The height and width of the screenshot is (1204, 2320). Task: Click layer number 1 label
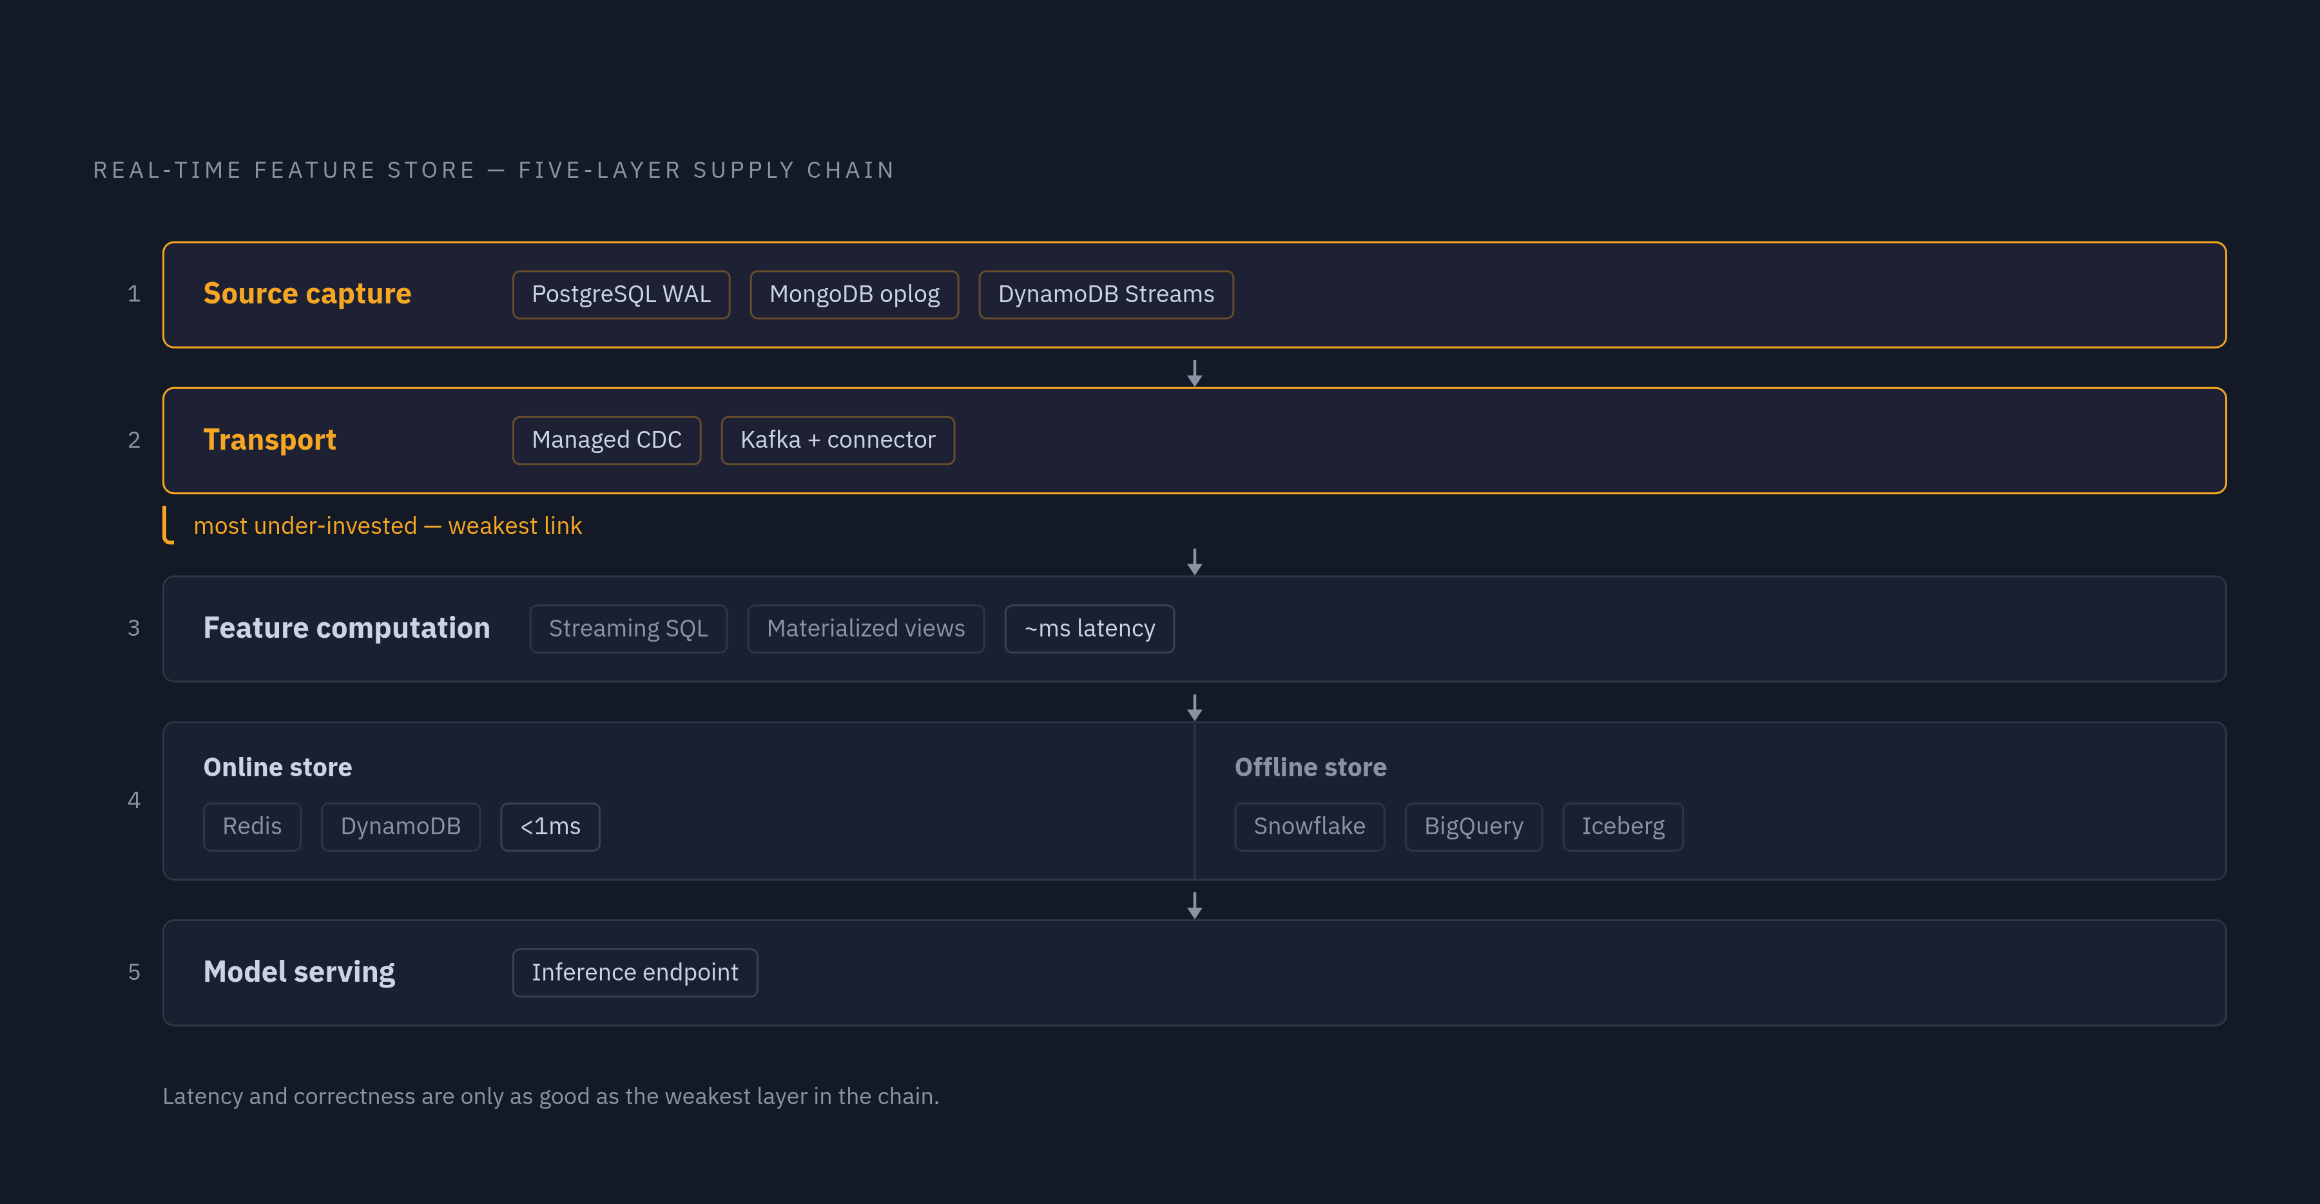[134, 294]
